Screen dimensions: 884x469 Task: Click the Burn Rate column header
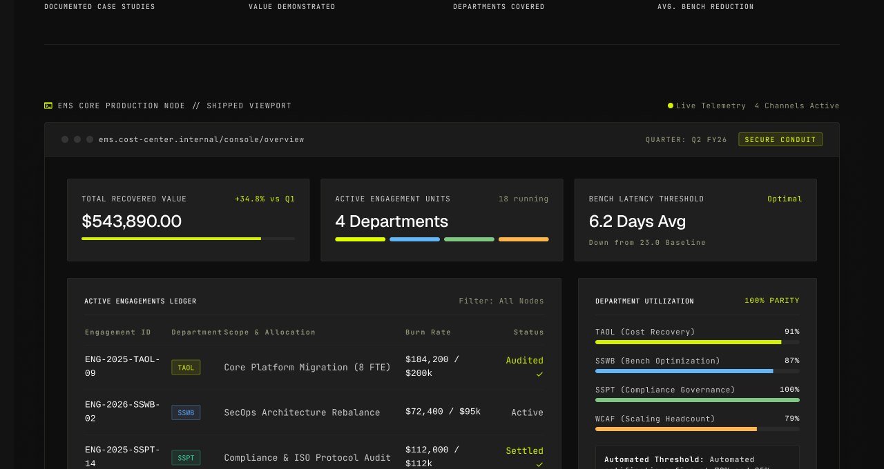coord(428,332)
